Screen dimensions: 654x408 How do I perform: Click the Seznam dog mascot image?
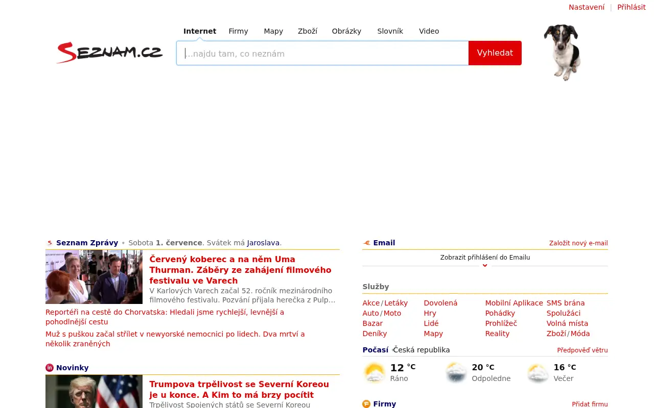(x=562, y=52)
